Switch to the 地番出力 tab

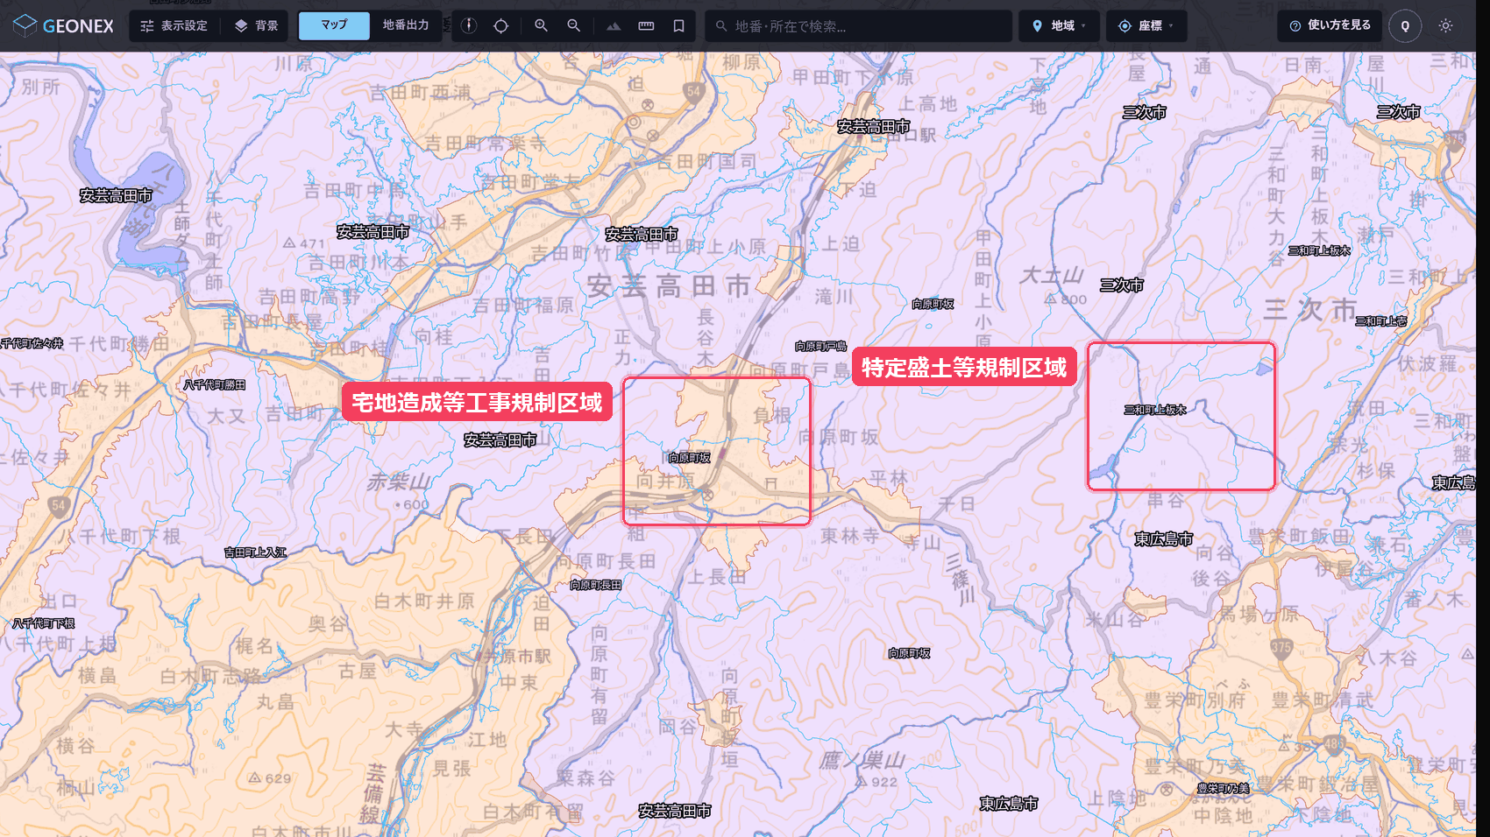click(406, 25)
